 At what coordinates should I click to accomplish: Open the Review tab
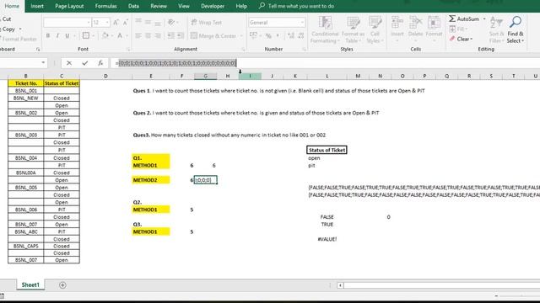[x=159, y=6]
